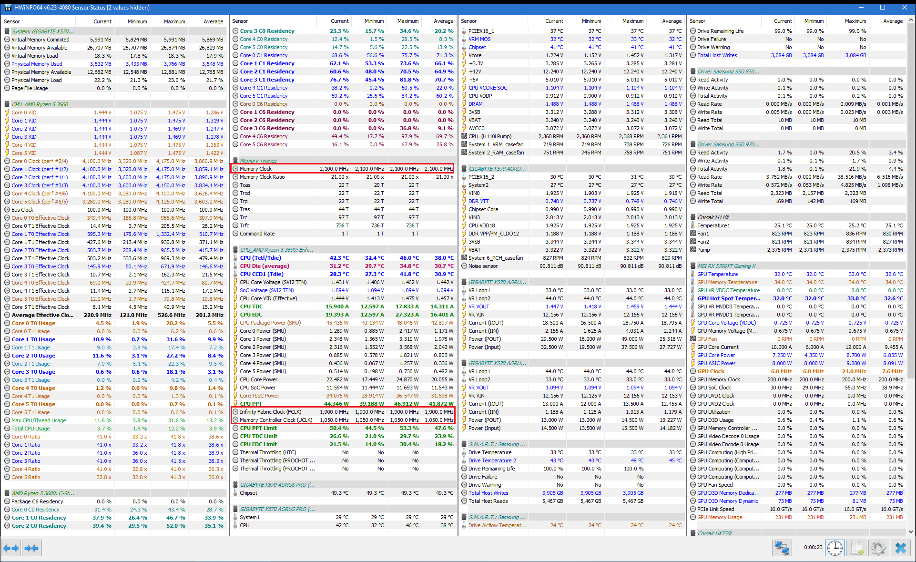
Task: Select the CPU PPT Limit row
Action: point(343,428)
